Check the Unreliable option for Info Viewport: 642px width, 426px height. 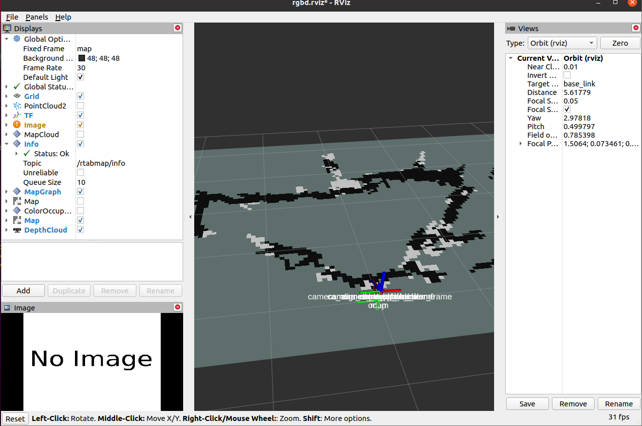[80, 172]
